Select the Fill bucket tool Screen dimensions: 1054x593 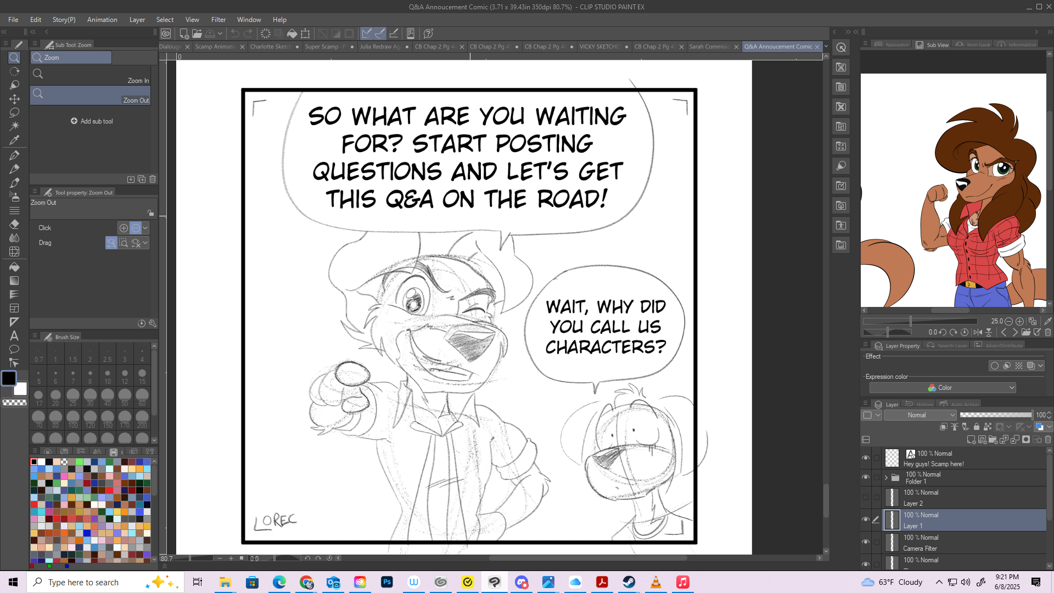(14, 267)
